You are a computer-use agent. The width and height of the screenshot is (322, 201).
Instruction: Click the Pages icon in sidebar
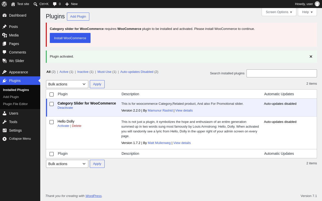click(5, 44)
